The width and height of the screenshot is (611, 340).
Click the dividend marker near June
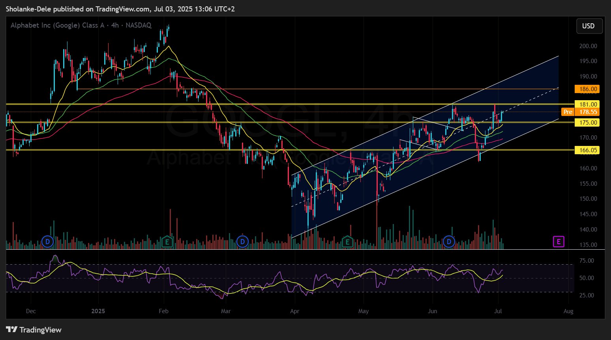tap(449, 241)
